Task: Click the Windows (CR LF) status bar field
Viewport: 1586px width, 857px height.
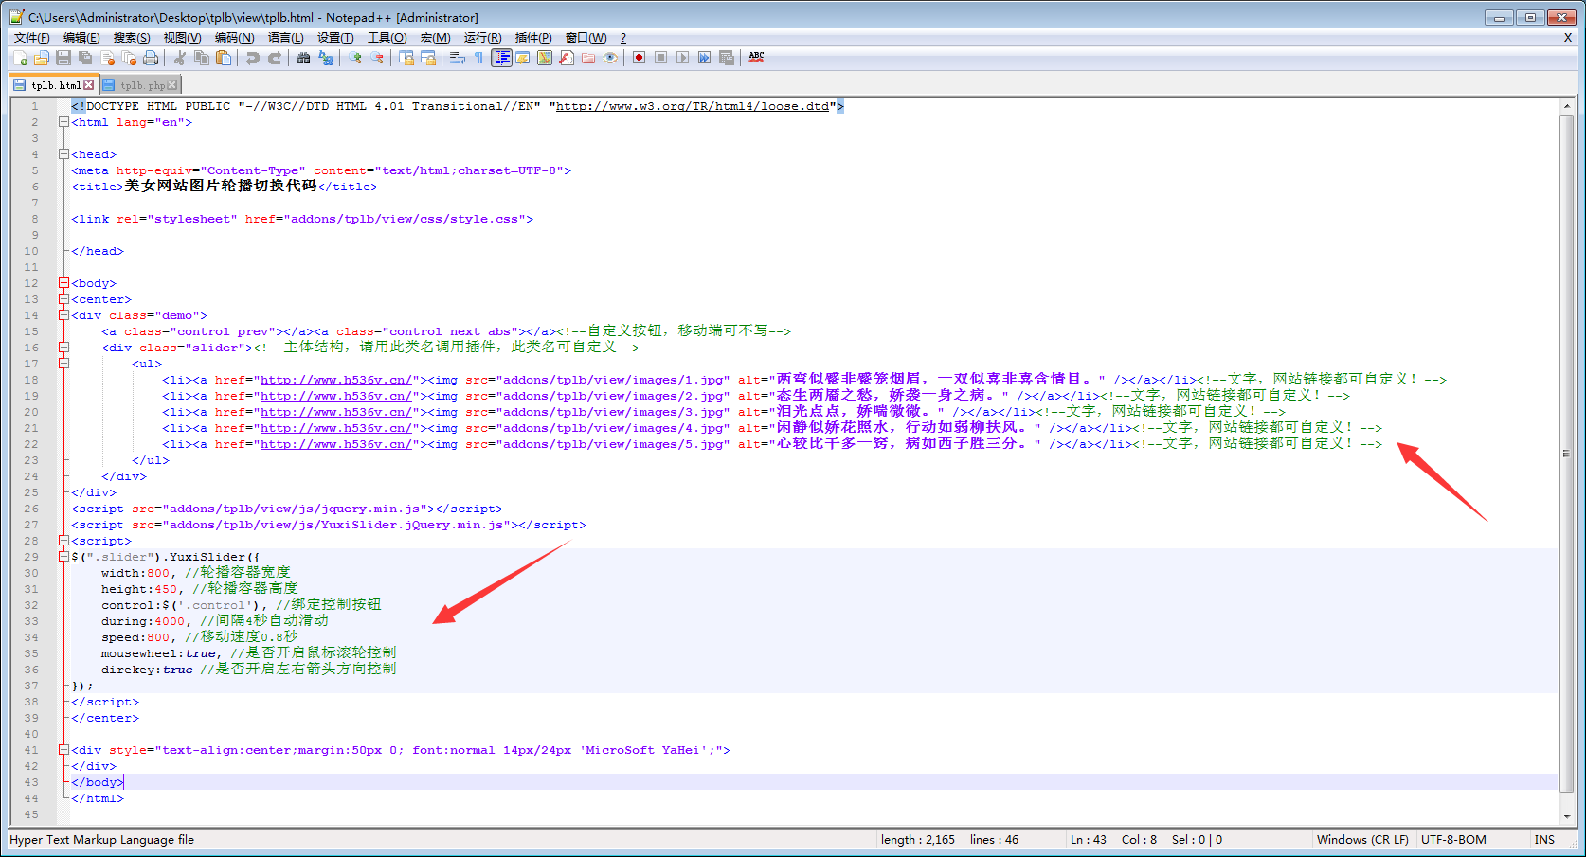Action: pyautogui.click(x=1362, y=840)
